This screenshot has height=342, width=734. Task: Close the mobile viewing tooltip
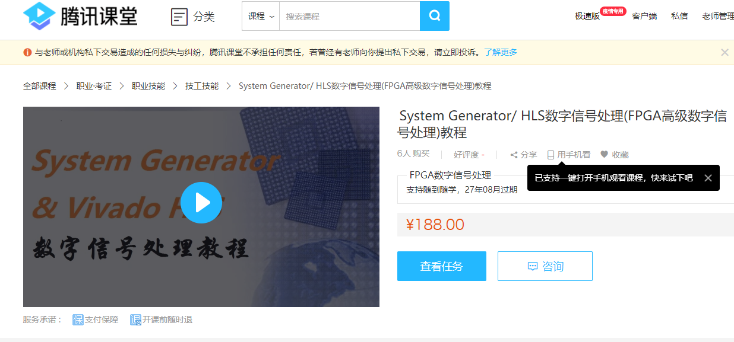click(708, 178)
